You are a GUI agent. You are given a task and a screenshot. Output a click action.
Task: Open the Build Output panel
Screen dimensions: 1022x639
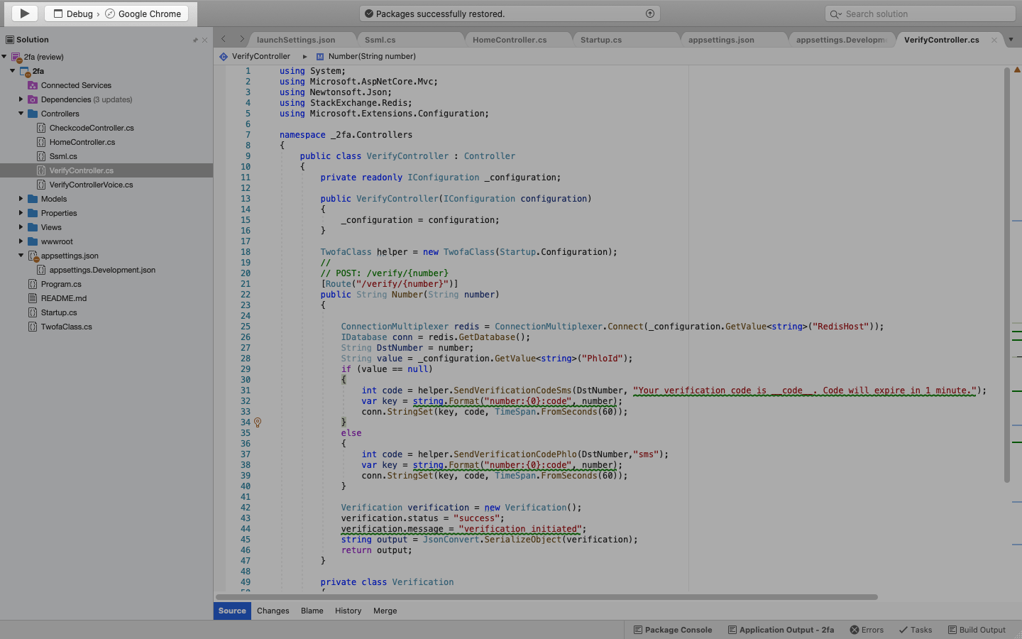[982, 630]
